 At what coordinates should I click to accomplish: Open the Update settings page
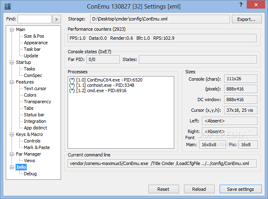[x=31, y=56]
